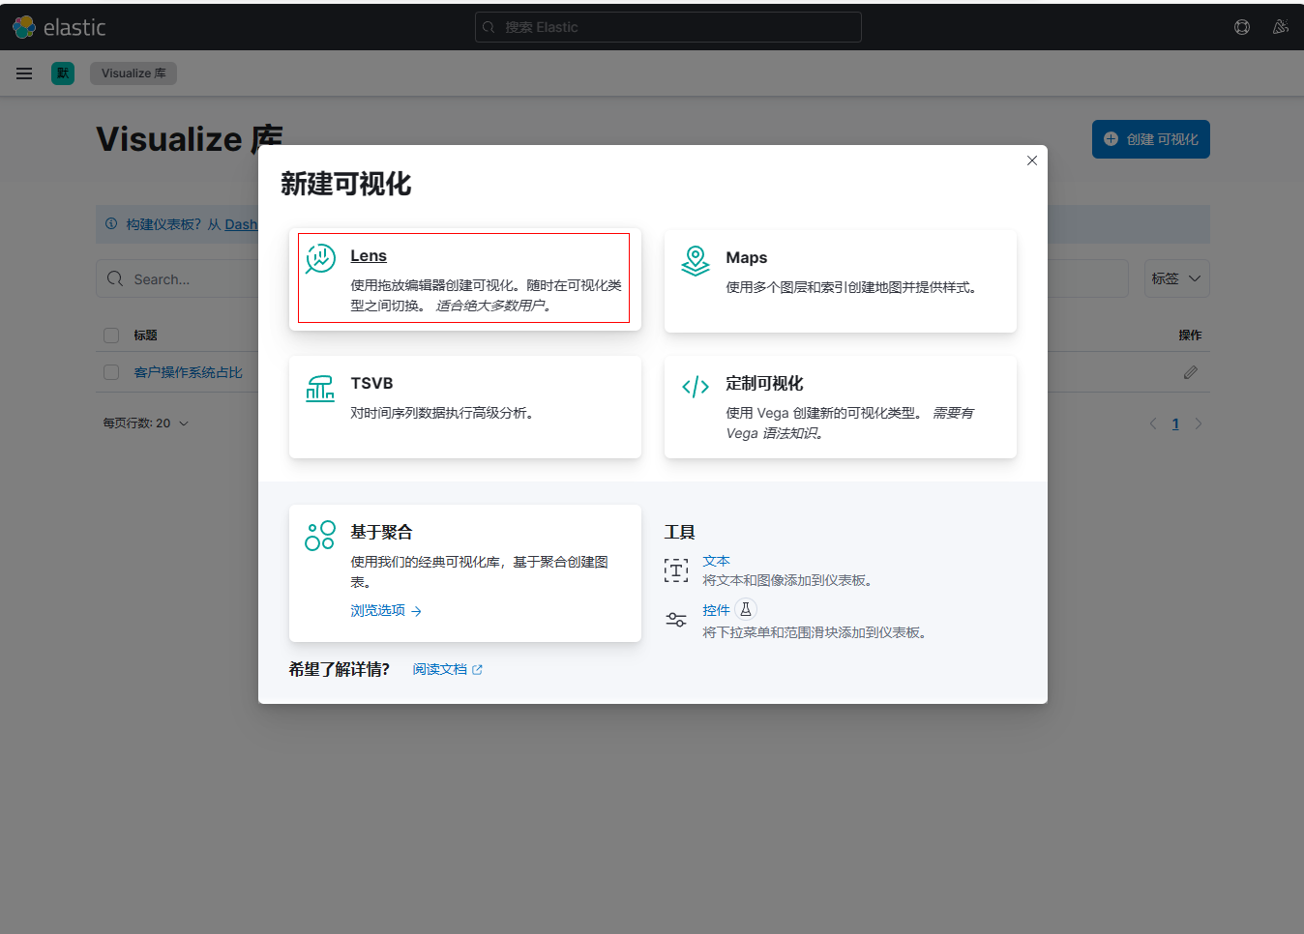Click the aggregation-based circles icon
The height and width of the screenshot is (934, 1304).
[320, 536]
